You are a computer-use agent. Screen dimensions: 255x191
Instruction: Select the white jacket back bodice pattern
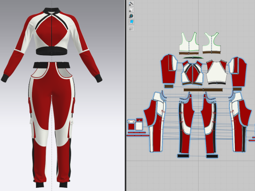point(216,72)
